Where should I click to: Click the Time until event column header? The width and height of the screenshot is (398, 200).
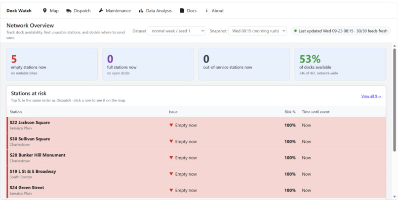click(316, 112)
